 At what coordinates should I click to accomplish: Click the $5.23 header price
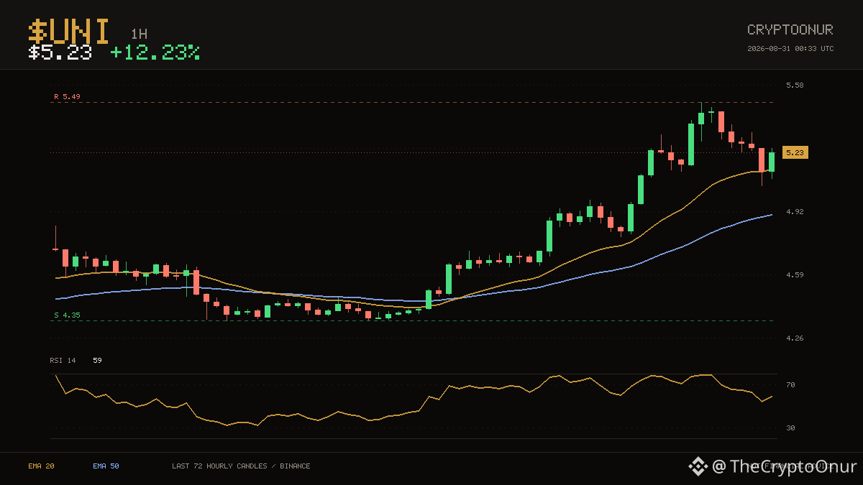tap(60, 52)
